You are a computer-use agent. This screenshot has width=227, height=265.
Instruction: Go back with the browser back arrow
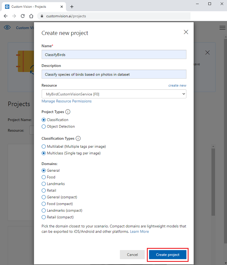click(x=6, y=16)
